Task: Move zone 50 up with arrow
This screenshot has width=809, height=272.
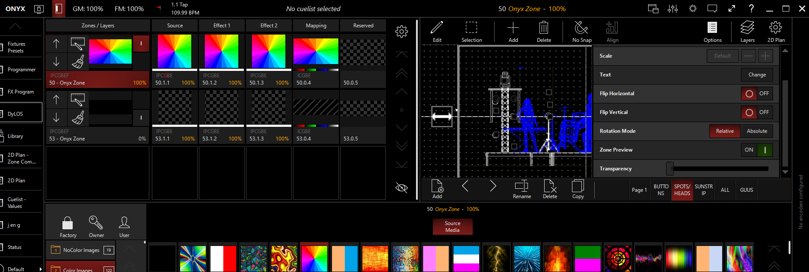Action: [56, 43]
